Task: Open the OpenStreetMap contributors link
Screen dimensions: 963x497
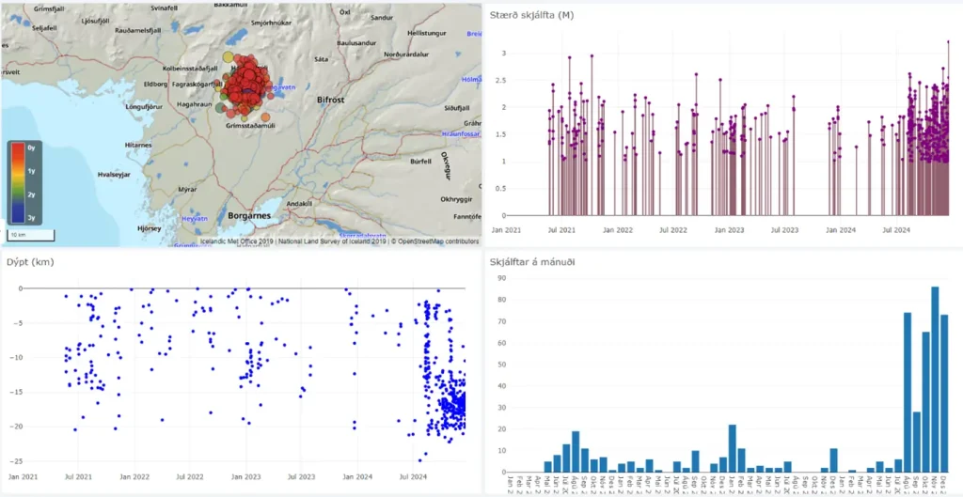Action: pos(438,241)
